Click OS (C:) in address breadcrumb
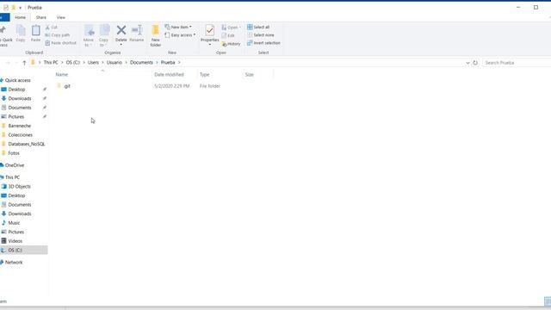 click(x=72, y=62)
